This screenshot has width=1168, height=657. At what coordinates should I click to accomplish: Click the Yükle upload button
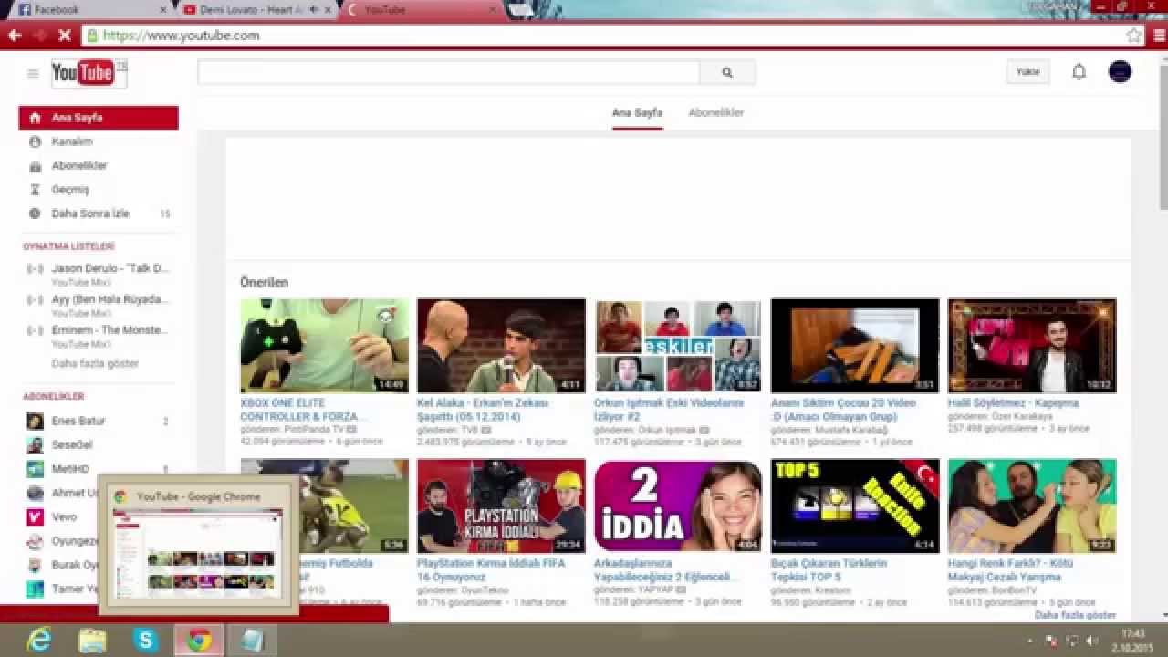click(x=1028, y=72)
